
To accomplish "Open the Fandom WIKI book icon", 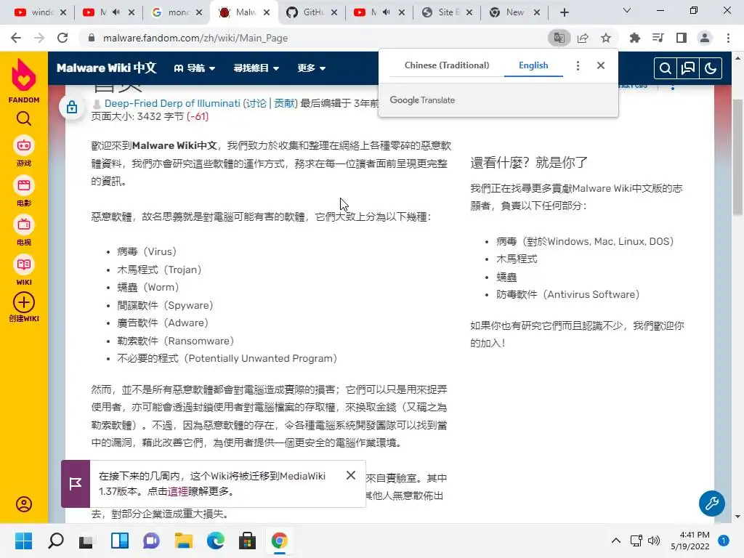I will click(x=24, y=264).
